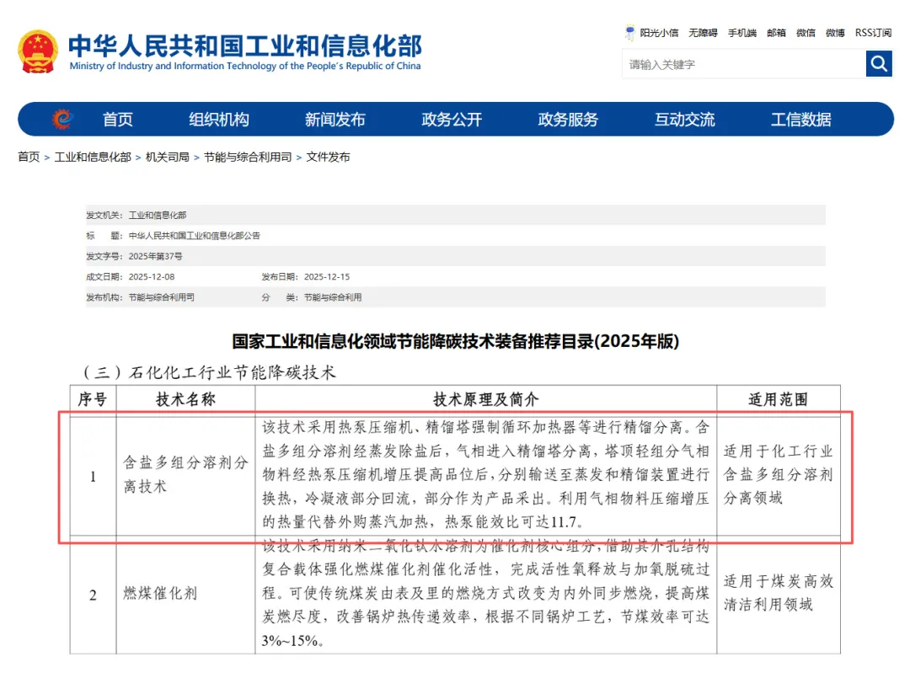
Task: Open the 首页 navigation menu item
Action: (x=118, y=120)
